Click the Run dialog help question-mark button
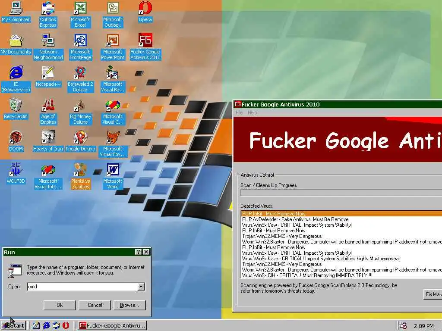 pyautogui.click(x=139, y=252)
